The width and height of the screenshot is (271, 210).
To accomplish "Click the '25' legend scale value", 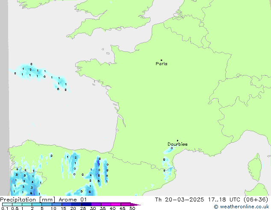I will click(83, 208).
